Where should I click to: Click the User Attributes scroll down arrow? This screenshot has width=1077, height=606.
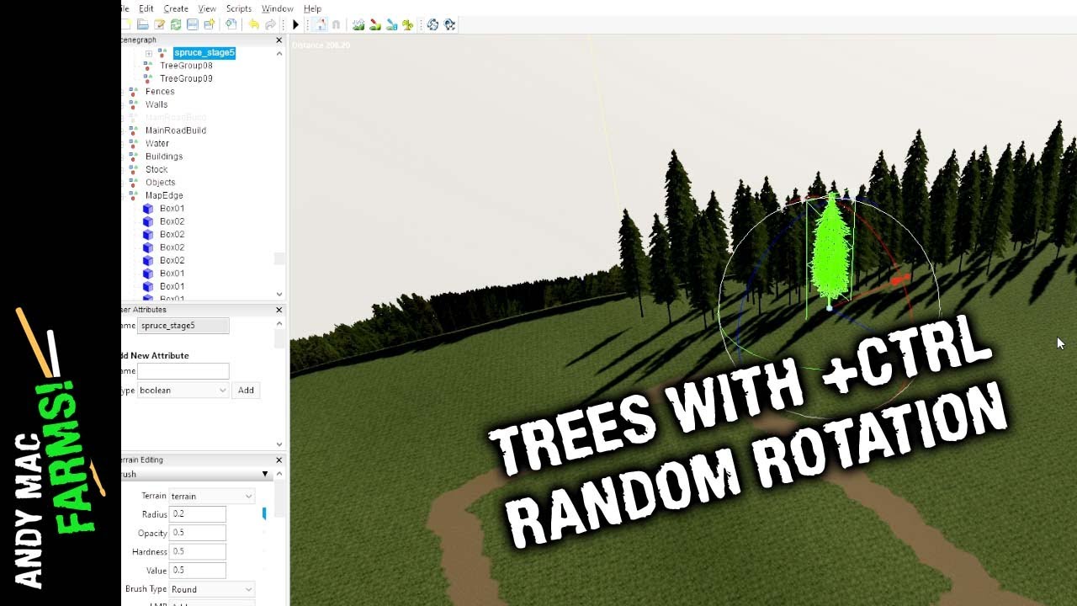click(279, 444)
